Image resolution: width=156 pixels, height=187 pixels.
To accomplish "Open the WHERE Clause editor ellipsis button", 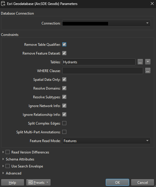I will click(148, 71).
